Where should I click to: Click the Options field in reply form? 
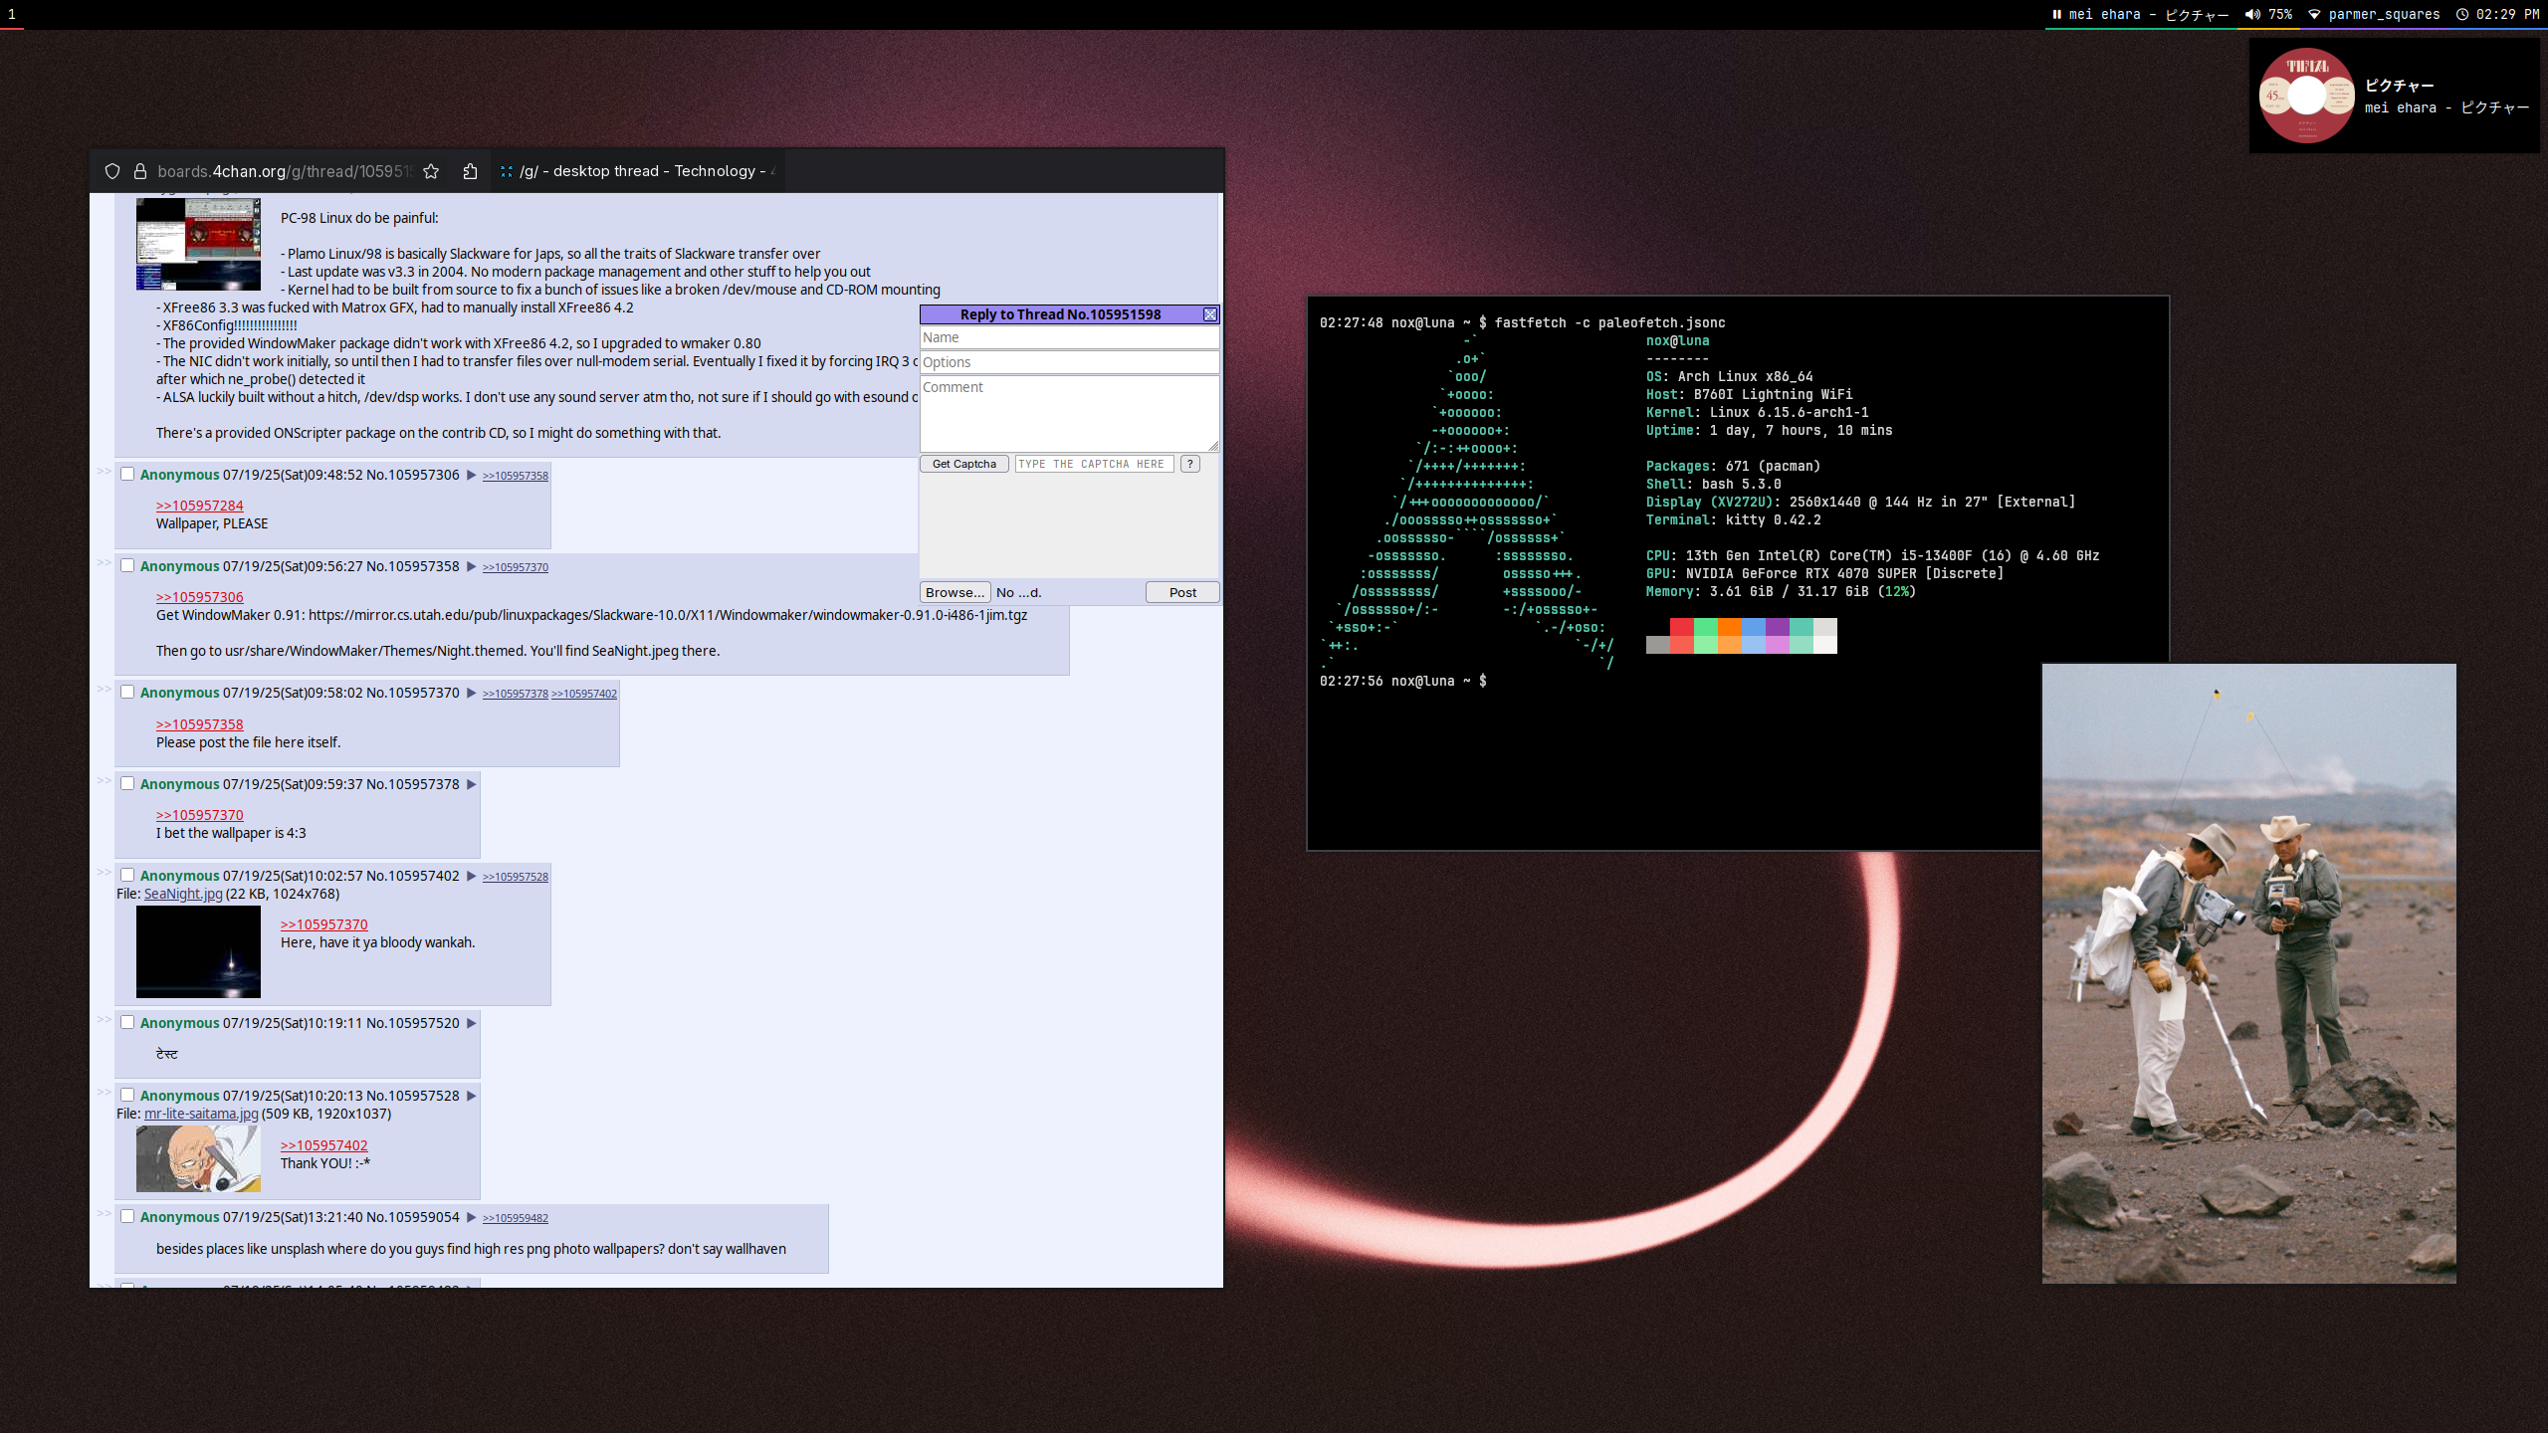pyautogui.click(x=1069, y=362)
